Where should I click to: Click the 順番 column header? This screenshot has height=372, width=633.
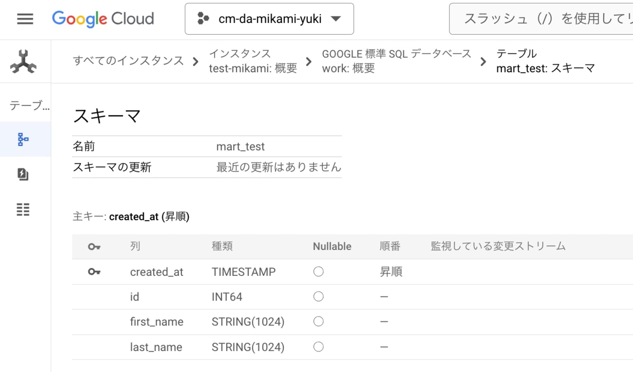(x=390, y=246)
